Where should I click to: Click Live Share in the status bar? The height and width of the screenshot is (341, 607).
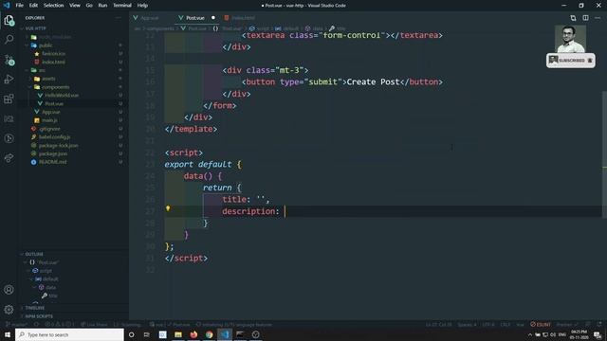95,324
